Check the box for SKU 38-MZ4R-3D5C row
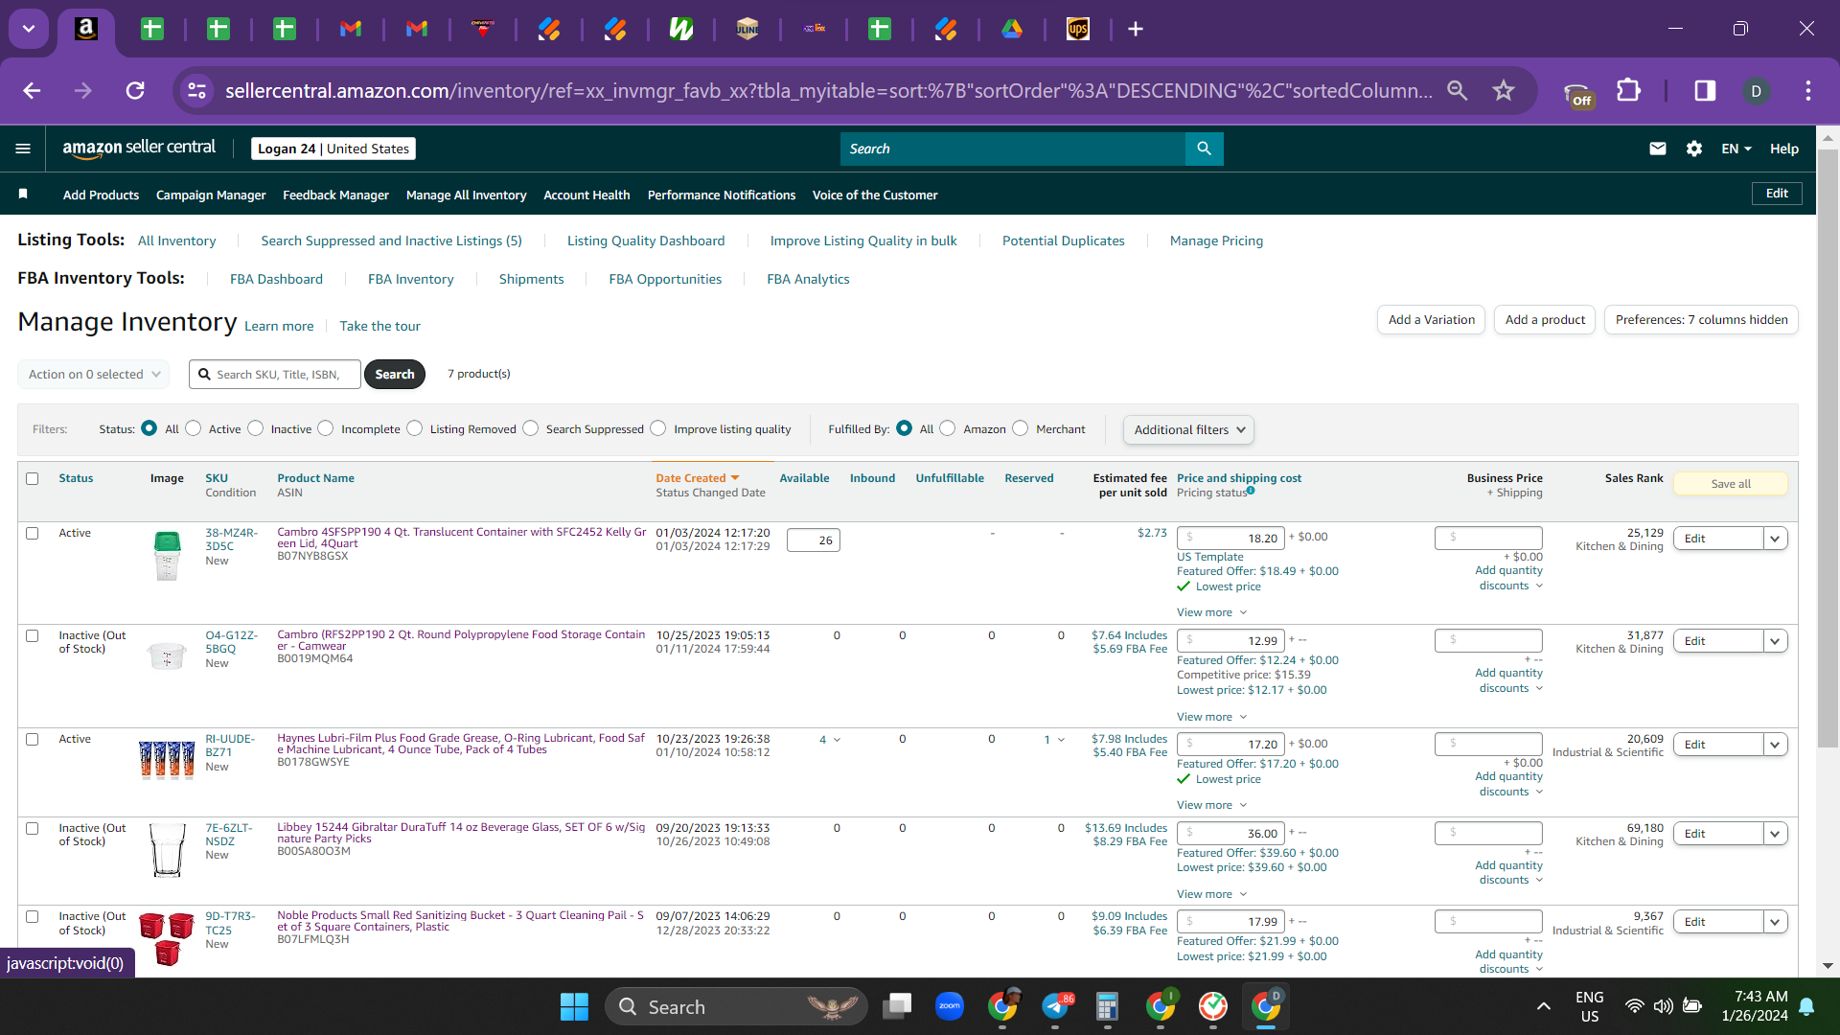The width and height of the screenshot is (1840, 1035). (33, 533)
